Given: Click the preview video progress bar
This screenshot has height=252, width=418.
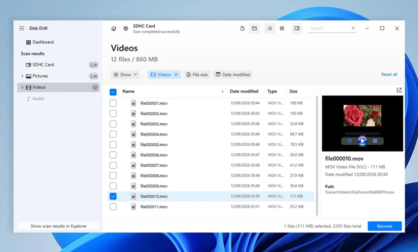Looking at the screenshot, I should point(362,133).
